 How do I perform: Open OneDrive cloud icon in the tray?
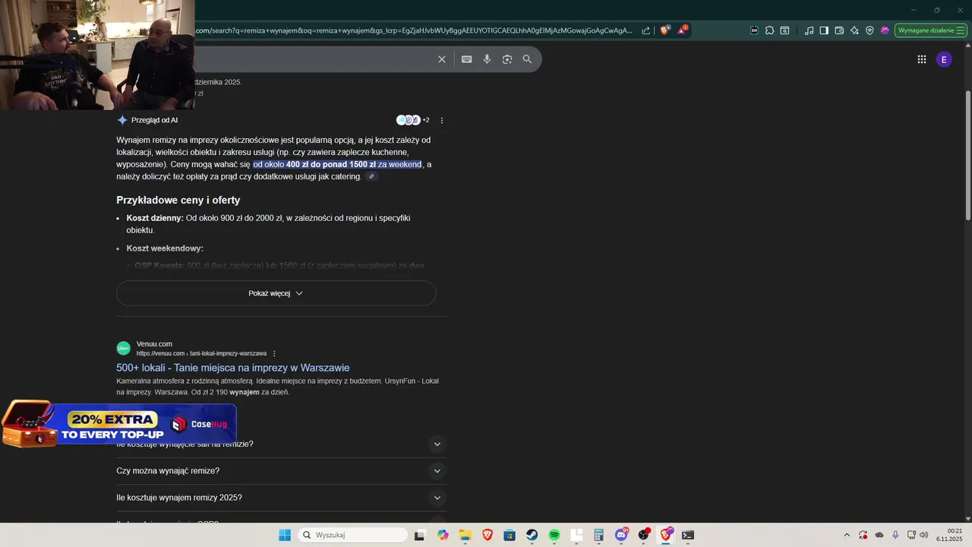(x=879, y=535)
